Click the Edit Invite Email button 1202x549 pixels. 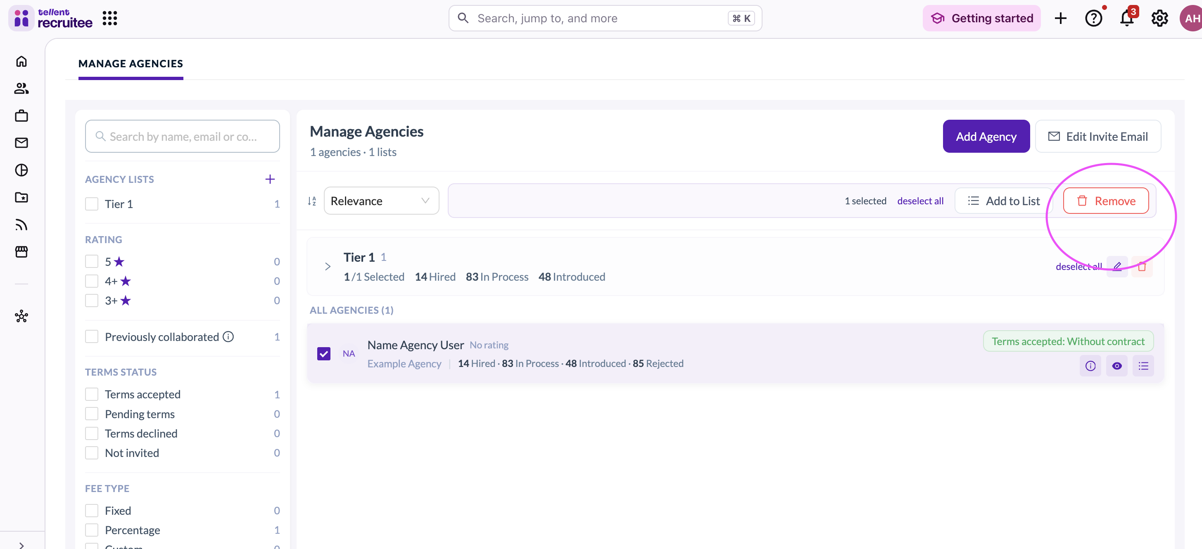click(x=1098, y=136)
